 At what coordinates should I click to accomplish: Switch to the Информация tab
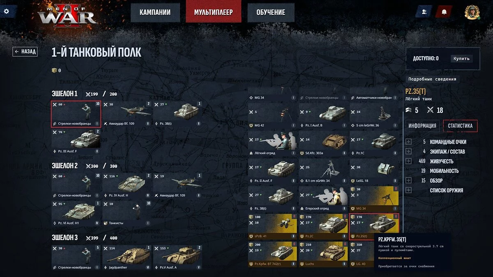coord(422,126)
